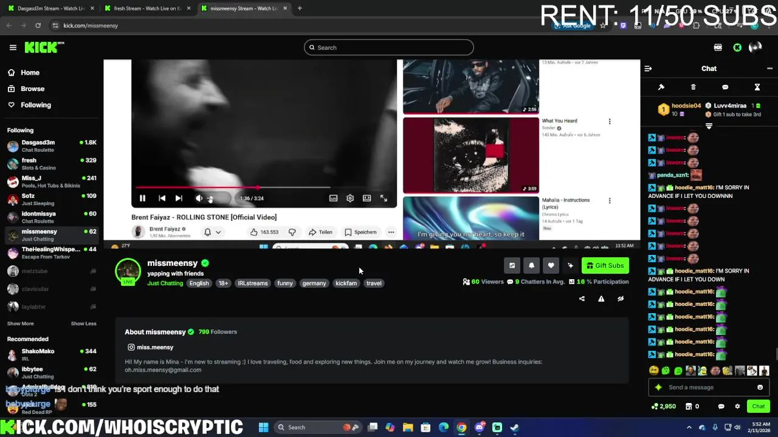
Task: Click Show Less under Following
Action: coord(84,324)
